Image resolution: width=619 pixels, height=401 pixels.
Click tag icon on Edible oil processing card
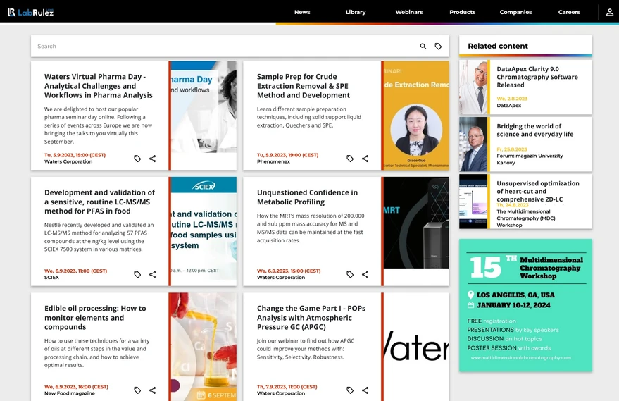tap(137, 390)
